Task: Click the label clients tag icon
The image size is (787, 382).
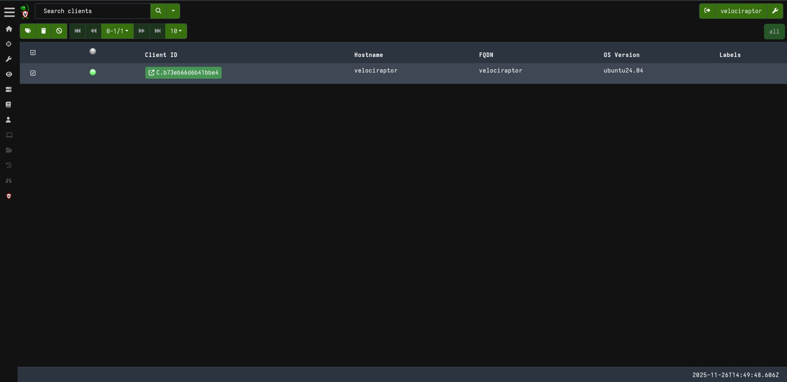Action: (28, 31)
